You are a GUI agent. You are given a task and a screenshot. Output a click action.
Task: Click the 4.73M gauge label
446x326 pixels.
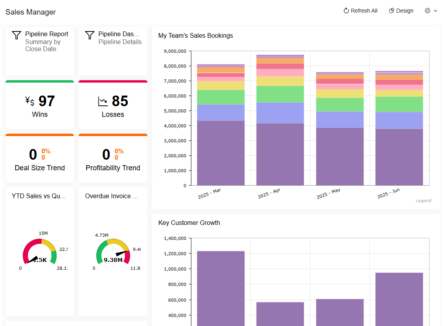pyautogui.click(x=101, y=235)
